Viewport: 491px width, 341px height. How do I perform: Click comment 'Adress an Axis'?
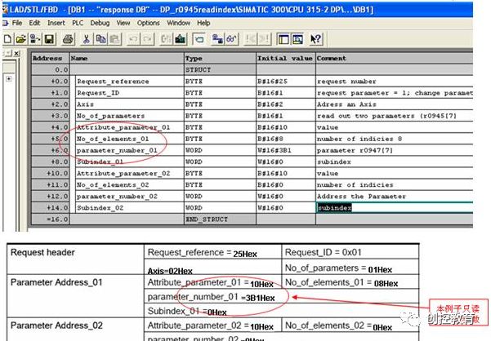pyautogui.click(x=346, y=104)
